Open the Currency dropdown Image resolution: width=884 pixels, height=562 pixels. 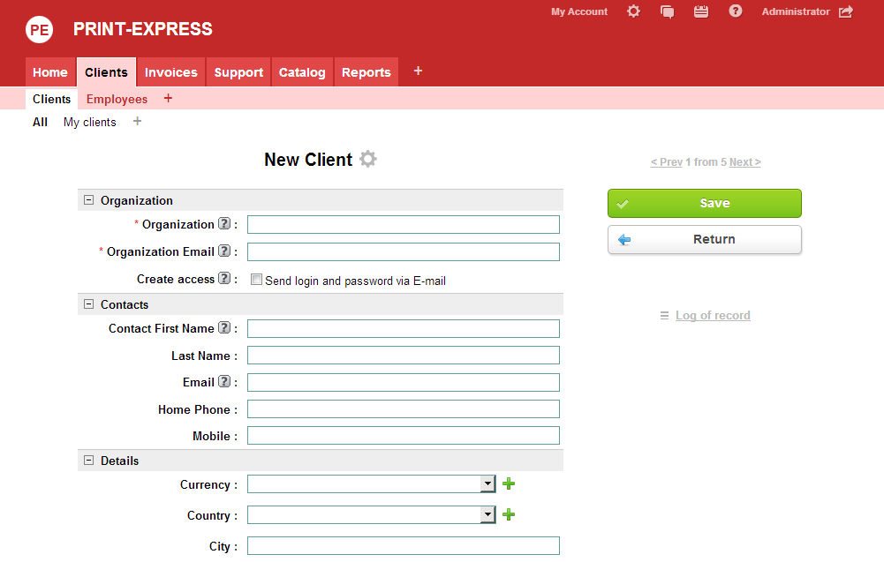point(487,483)
